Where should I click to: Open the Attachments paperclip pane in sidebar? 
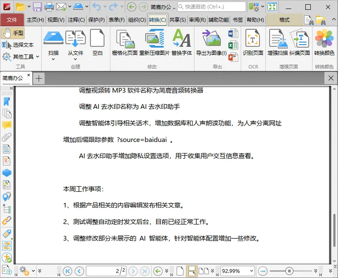7,137
